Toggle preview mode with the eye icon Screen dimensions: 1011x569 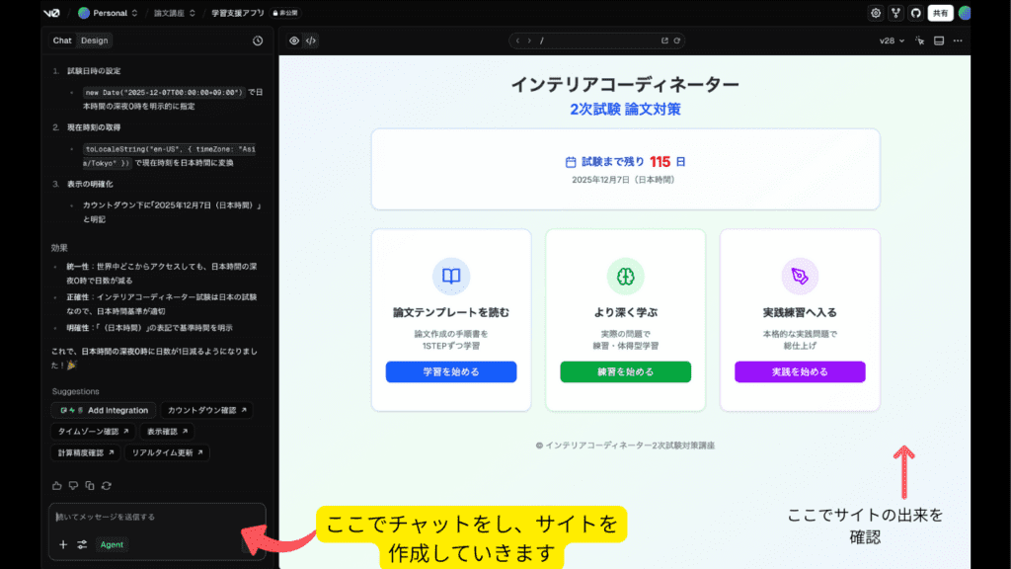pyautogui.click(x=294, y=41)
